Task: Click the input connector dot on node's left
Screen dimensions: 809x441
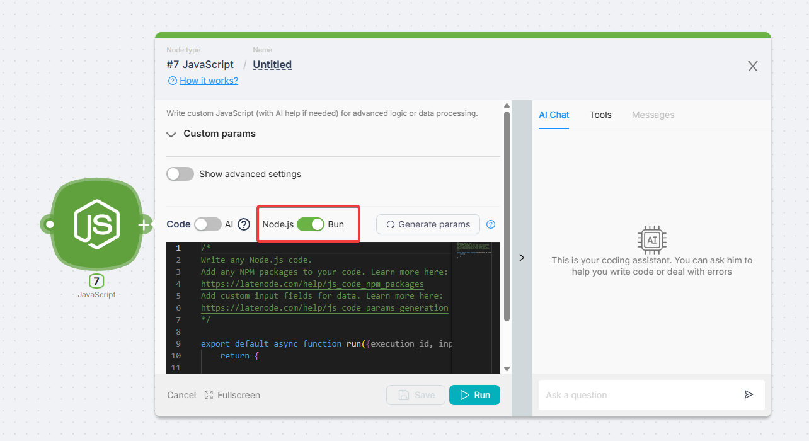Action: 49,224
